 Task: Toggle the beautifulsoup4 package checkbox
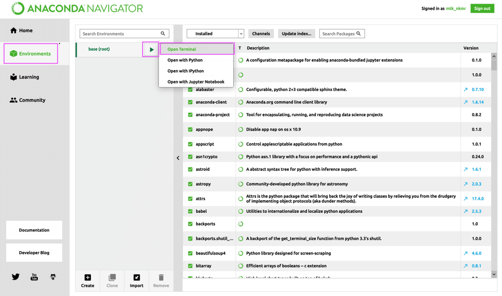coord(190,253)
